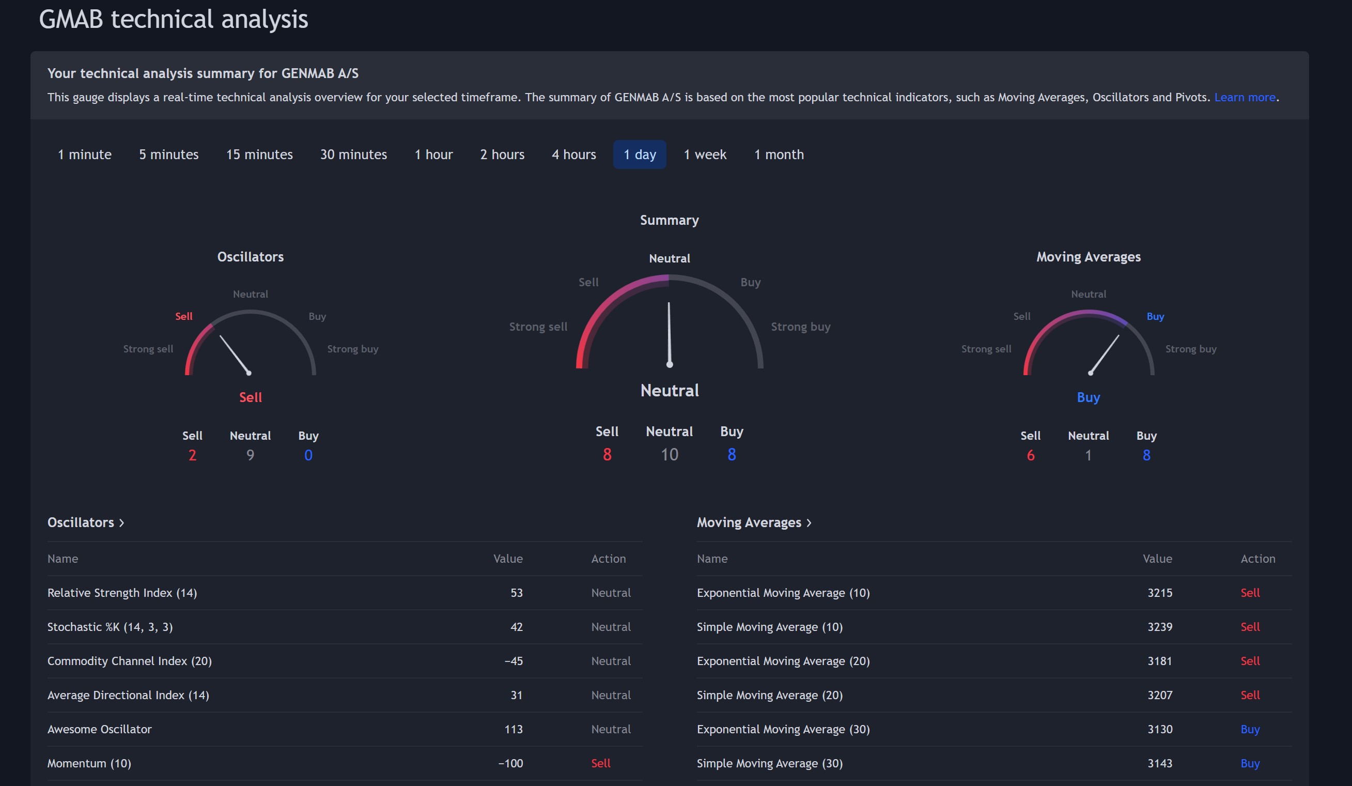The height and width of the screenshot is (786, 1352).
Task: Expand the Moving Averages section chevron
Action: click(809, 522)
